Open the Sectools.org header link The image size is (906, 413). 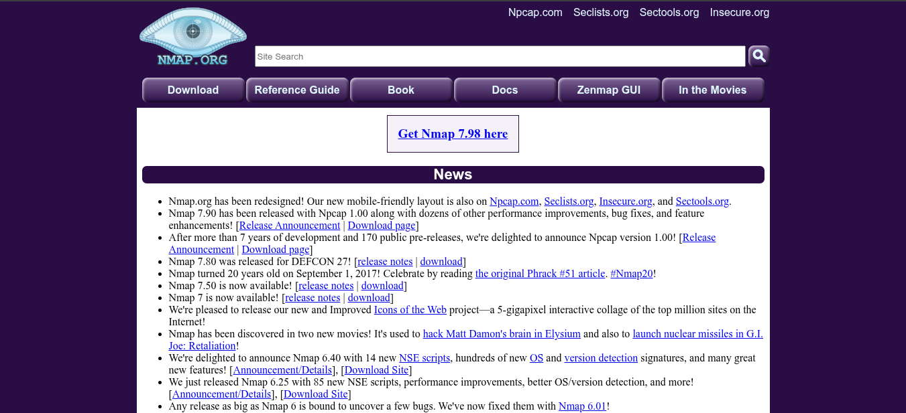point(669,12)
